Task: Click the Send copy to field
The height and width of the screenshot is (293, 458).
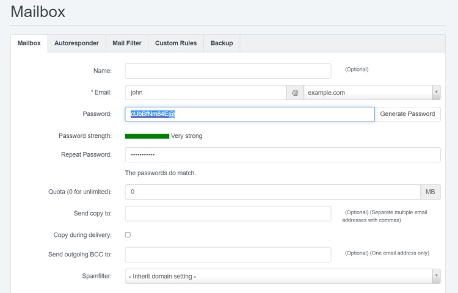Action: tap(228, 213)
